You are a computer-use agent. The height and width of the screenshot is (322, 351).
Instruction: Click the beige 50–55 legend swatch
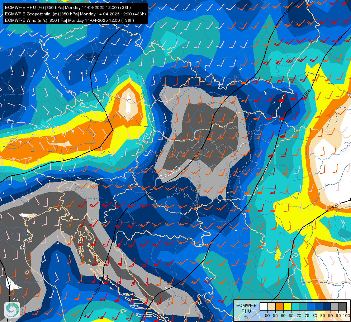271,306
